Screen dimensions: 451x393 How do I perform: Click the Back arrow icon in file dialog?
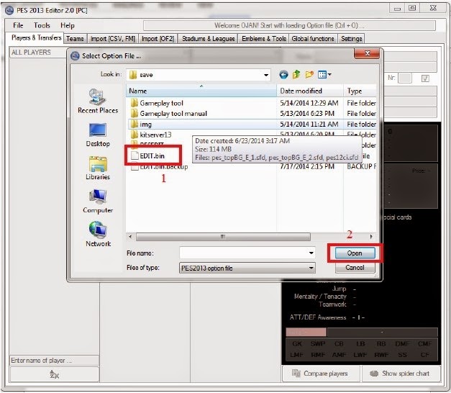[283, 75]
